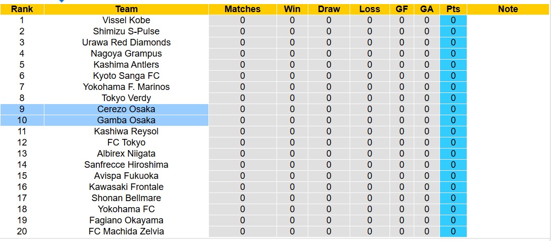Select the Team column header
This screenshot has height=241, width=551.
tap(126, 9)
